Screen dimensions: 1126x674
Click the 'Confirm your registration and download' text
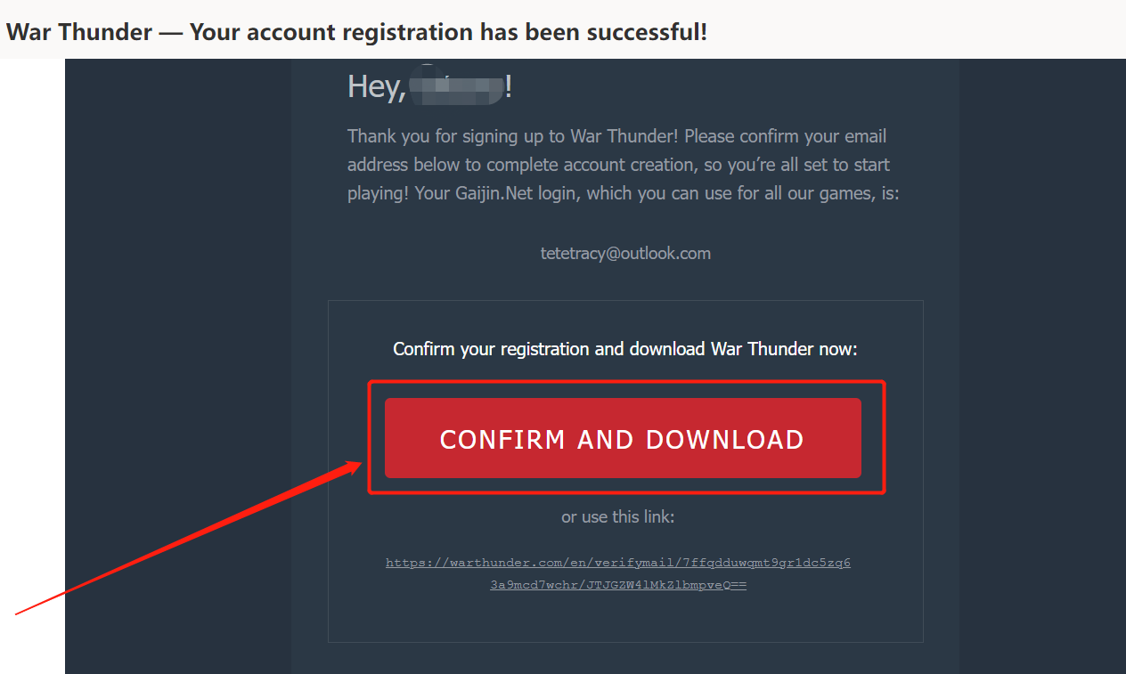coord(625,349)
